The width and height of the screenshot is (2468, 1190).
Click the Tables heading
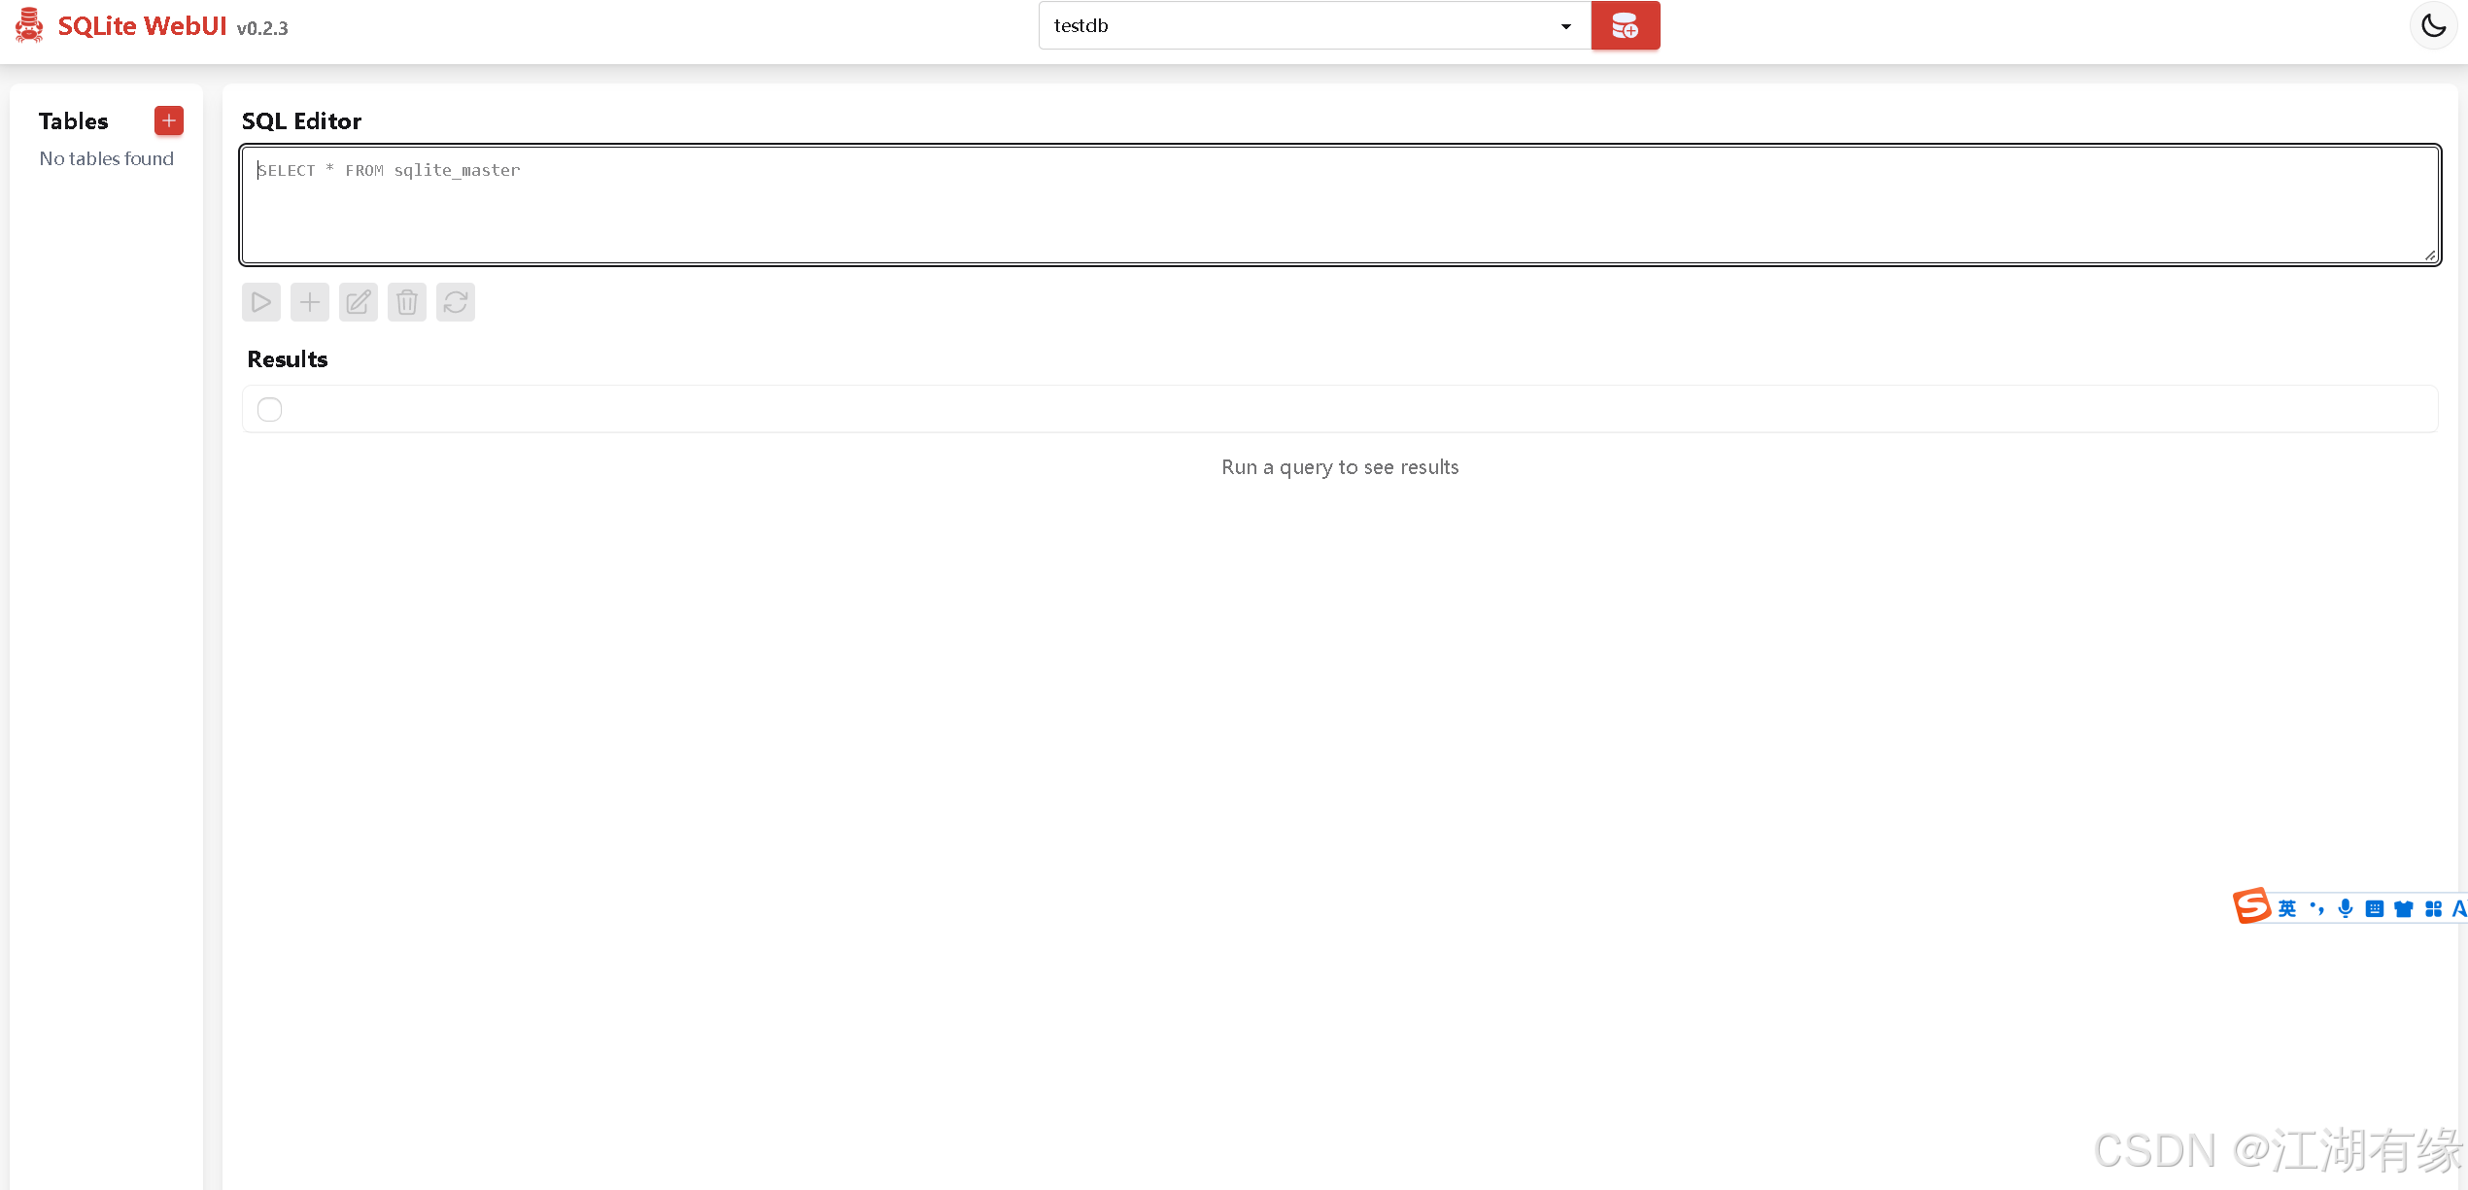pyautogui.click(x=74, y=120)
